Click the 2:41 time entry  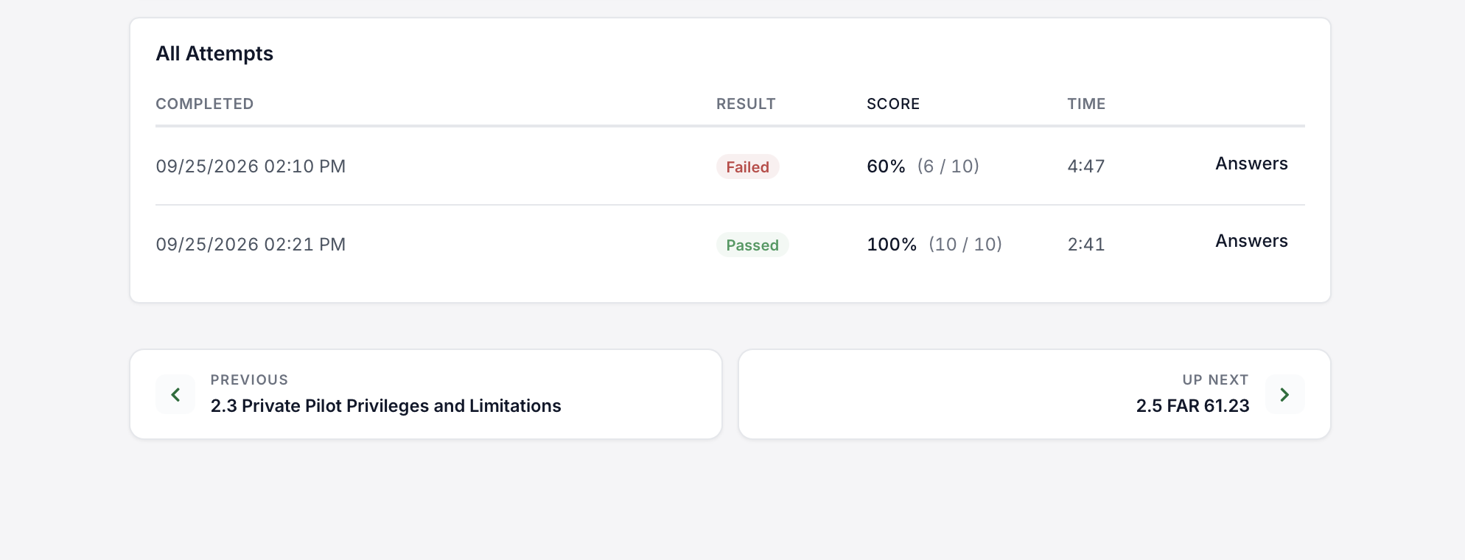1086,245
